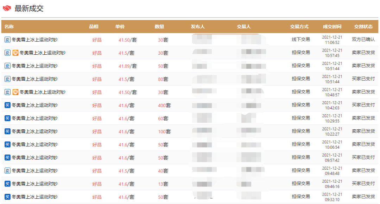Image resolution: width=380 pixels, height=204 pixels.
Task: Click the 名称 column header
Action: (x=9, y=27)
